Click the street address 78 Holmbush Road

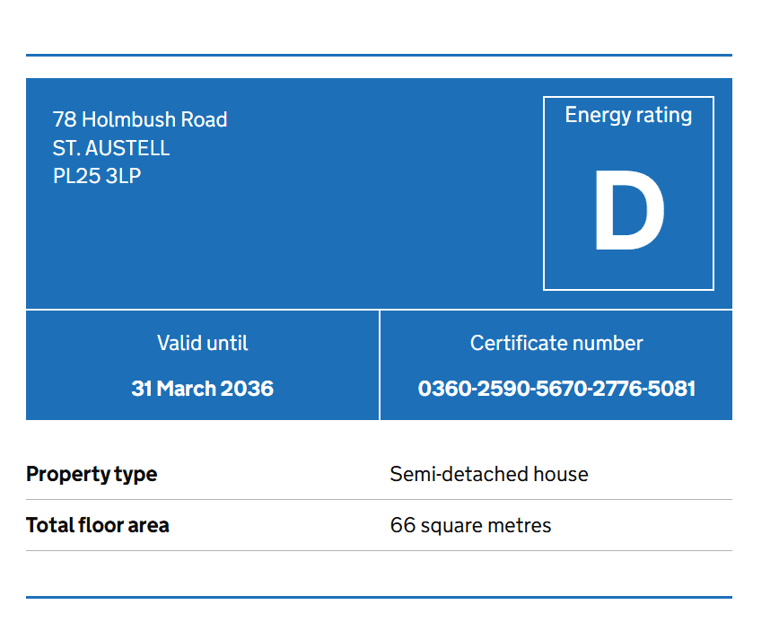140,119
